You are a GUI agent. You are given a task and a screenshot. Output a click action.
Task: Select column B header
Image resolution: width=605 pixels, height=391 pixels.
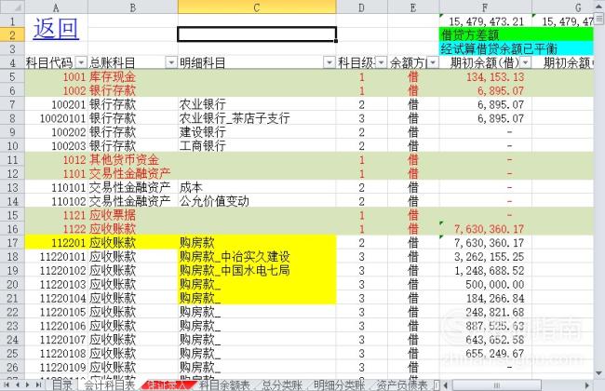[x=133, y=7]
